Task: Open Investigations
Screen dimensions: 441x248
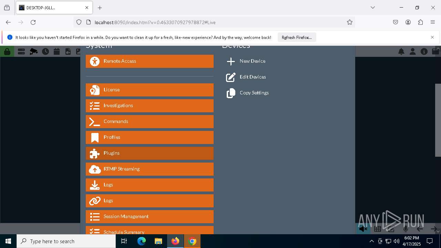Action: tap(150, 106)
